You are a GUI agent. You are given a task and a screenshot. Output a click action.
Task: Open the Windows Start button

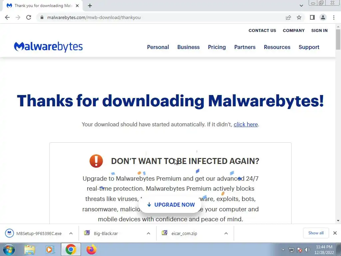tap(9, 249)
